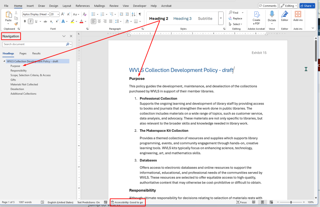The height and width of the screenshot is (207, 320).
Task: Open Add-ins from ribbon
Action: tap(298, 16)
